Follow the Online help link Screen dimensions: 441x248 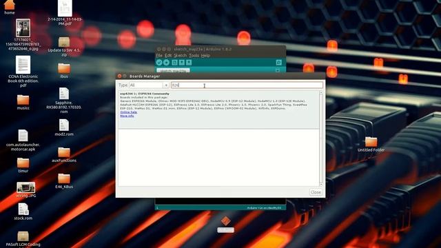[x=129, y=112]
